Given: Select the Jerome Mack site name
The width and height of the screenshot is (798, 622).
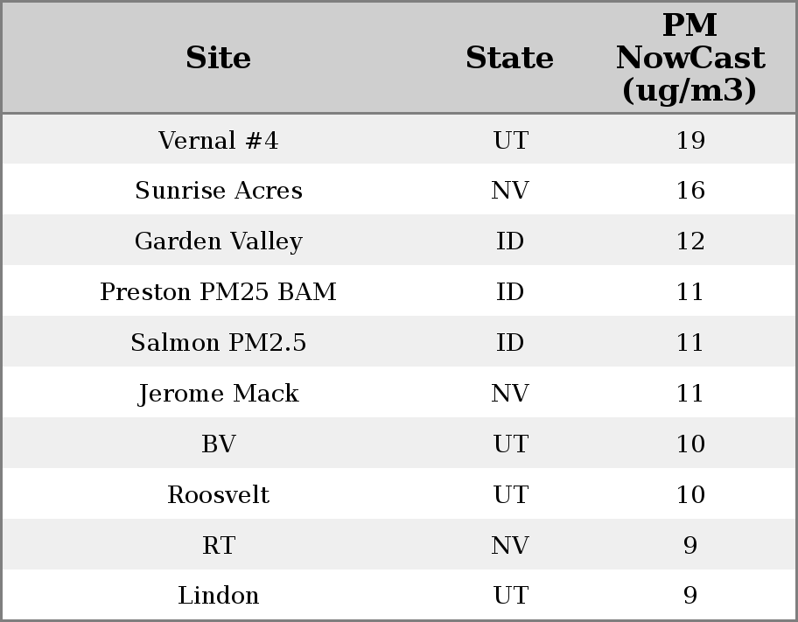Looking at the screenshot, I should [219, 393].
